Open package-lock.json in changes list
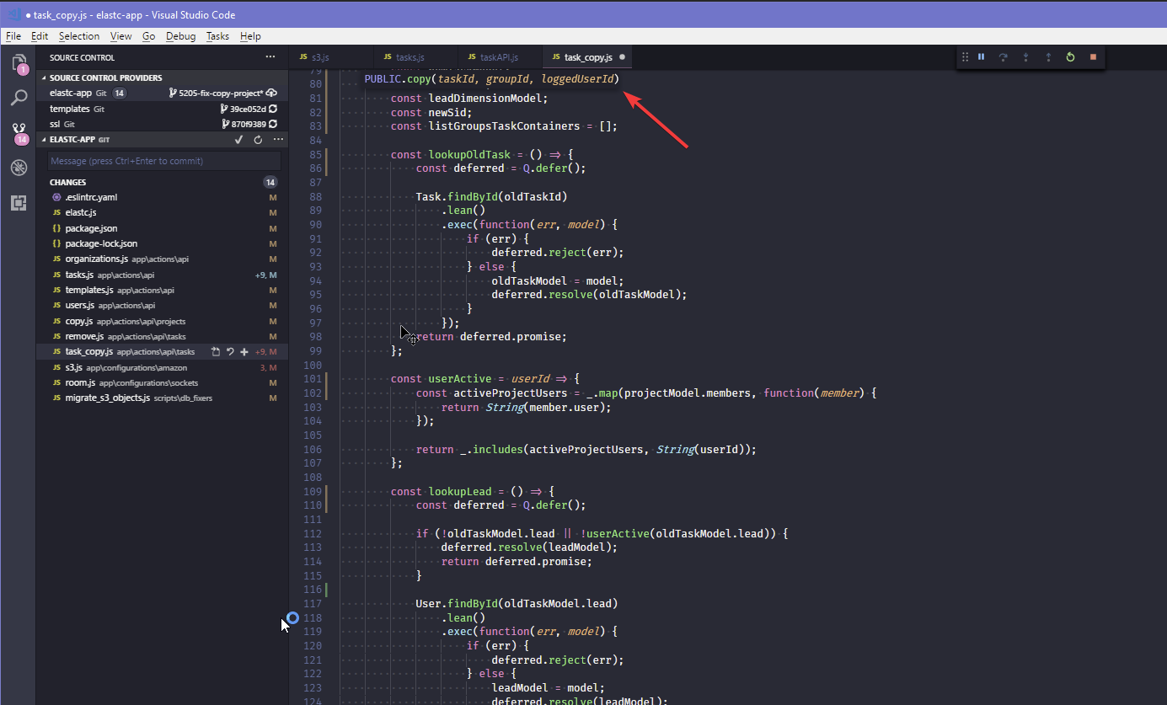 point(162,243)
